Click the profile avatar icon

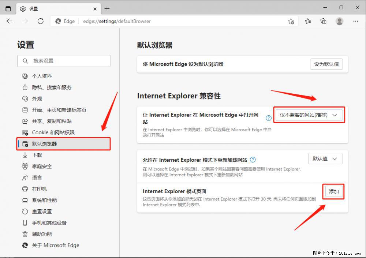(x=339, y=21)
